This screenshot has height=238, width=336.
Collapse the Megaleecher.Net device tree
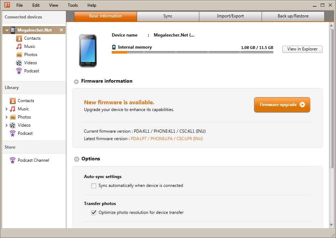7,30
